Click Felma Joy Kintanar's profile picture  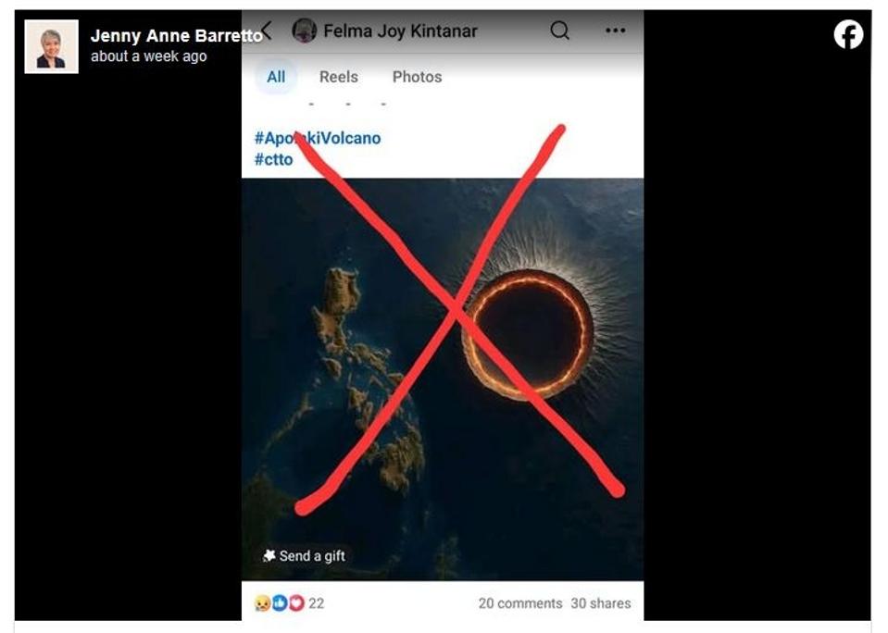(304, 29)
